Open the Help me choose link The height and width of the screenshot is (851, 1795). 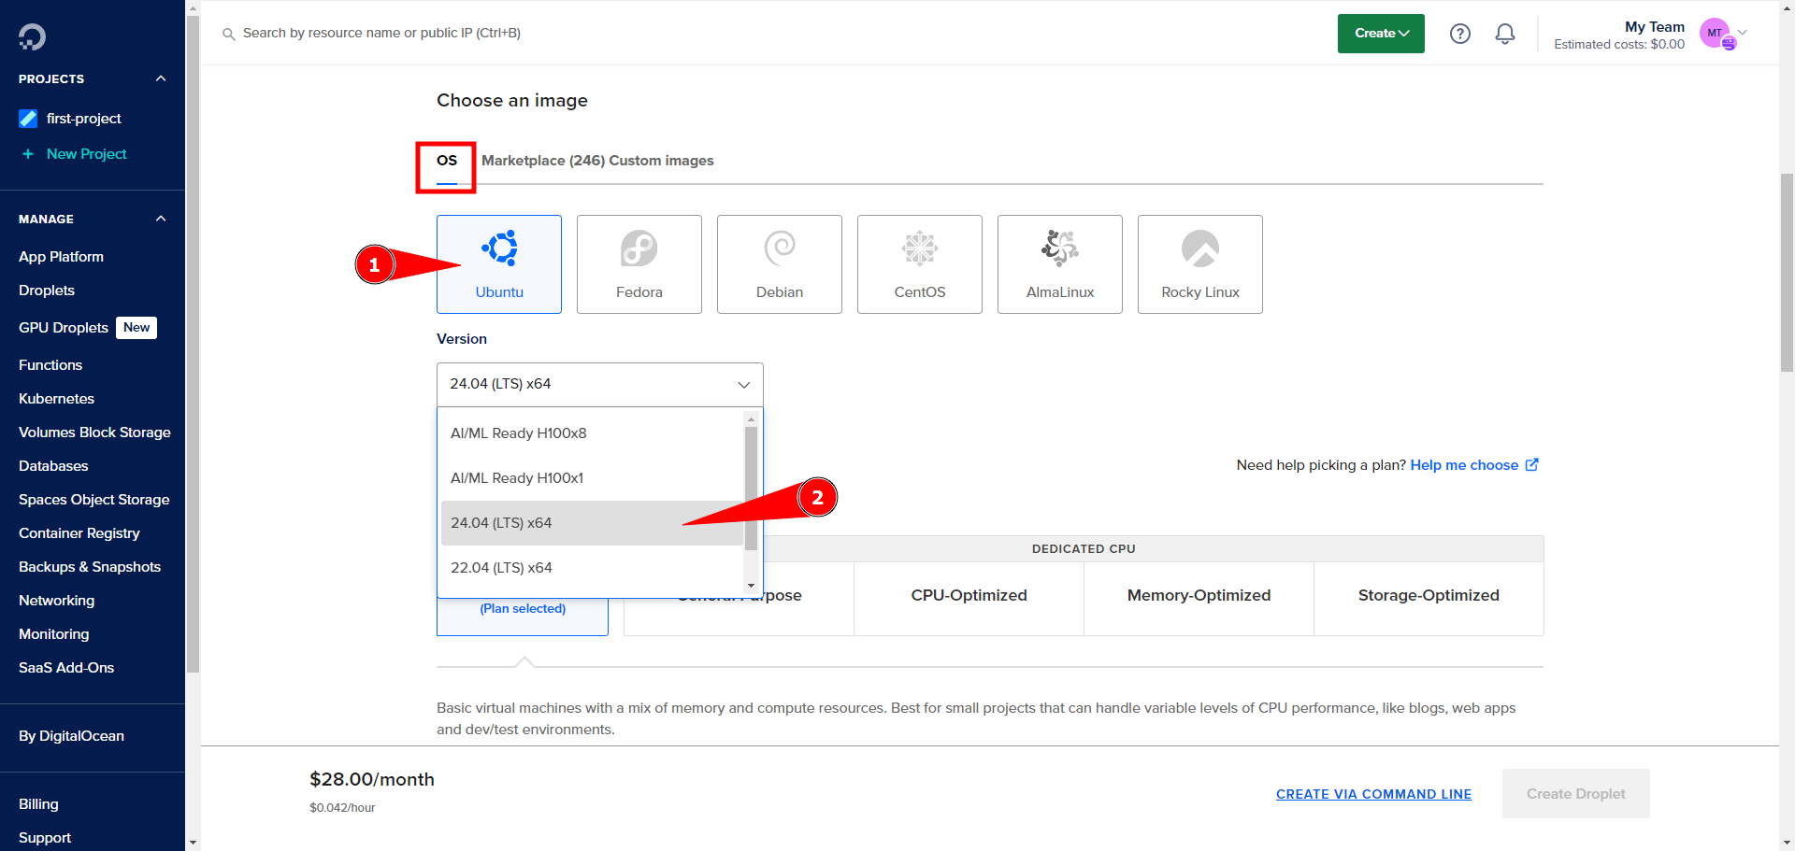coord(1464,465)
